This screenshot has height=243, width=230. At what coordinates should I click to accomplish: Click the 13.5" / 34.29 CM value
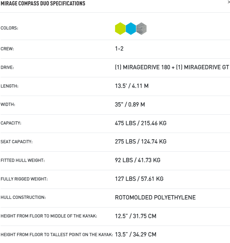[135, 235]
